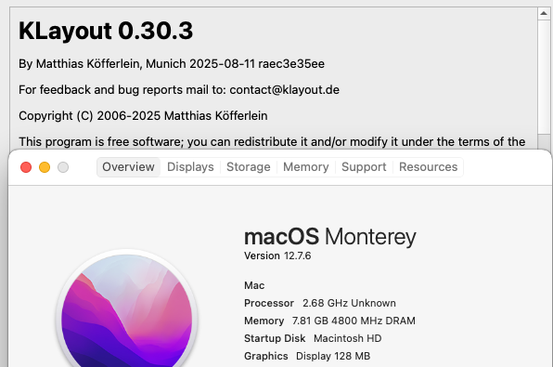553x367 pixels.
Task: Click the gray disabled zoom button
Action: point(63,167)
